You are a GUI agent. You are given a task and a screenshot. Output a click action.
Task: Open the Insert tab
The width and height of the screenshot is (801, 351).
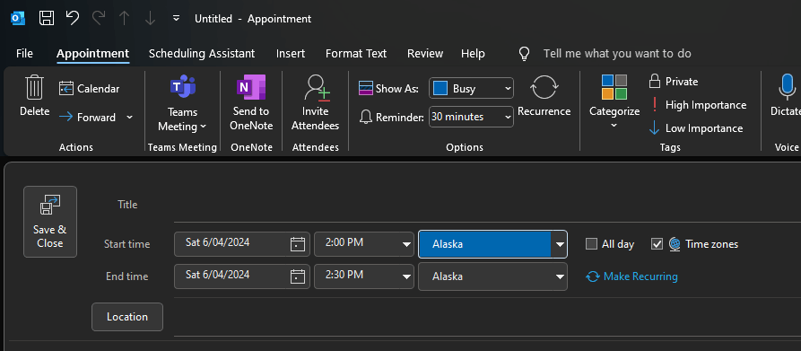click(291, 54)
